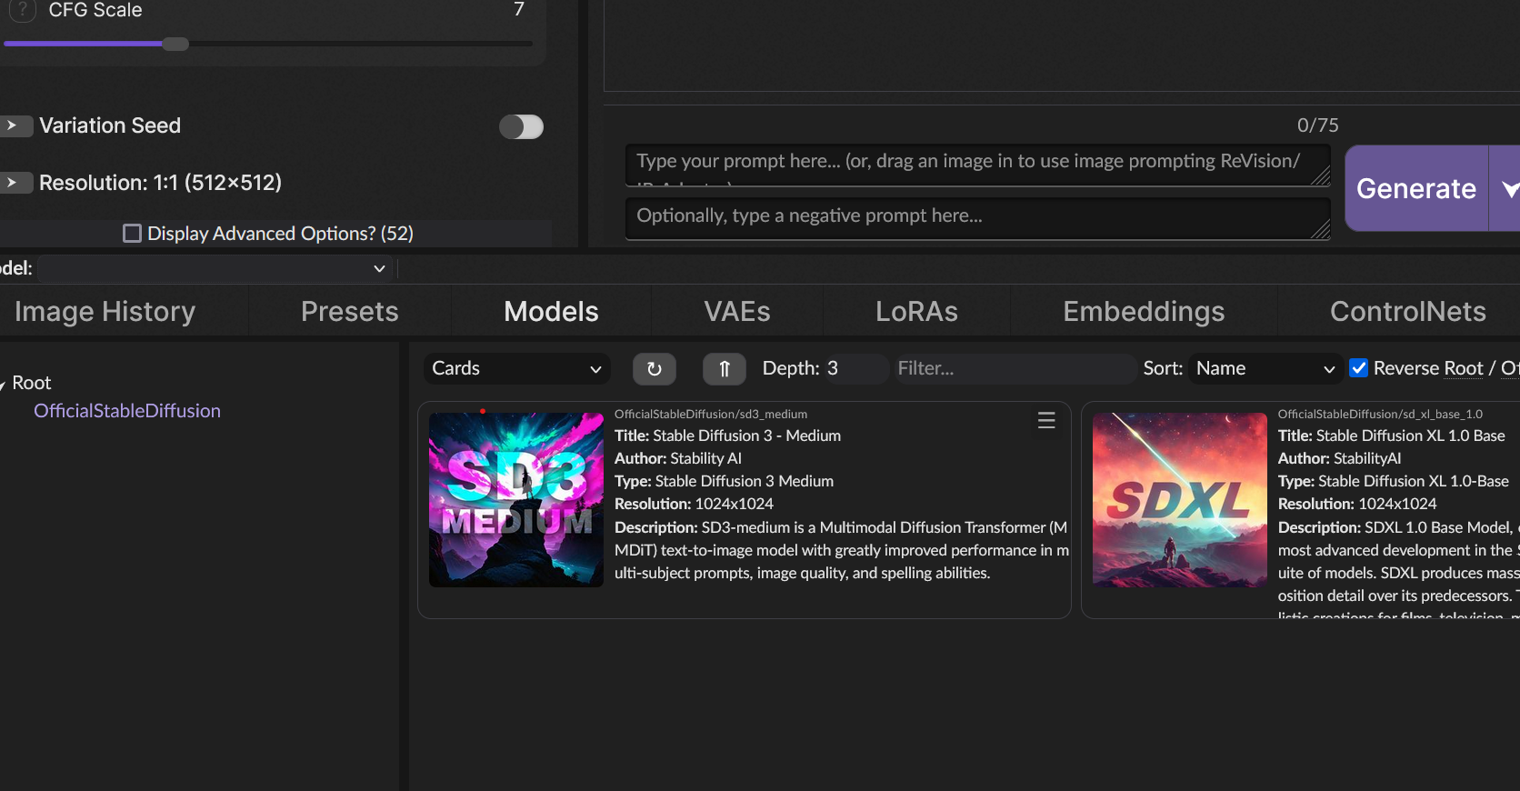Uncheck the Reverse checkbox
The height and width of the screenshot is (791, 1520).
(x=1359, y=368)
